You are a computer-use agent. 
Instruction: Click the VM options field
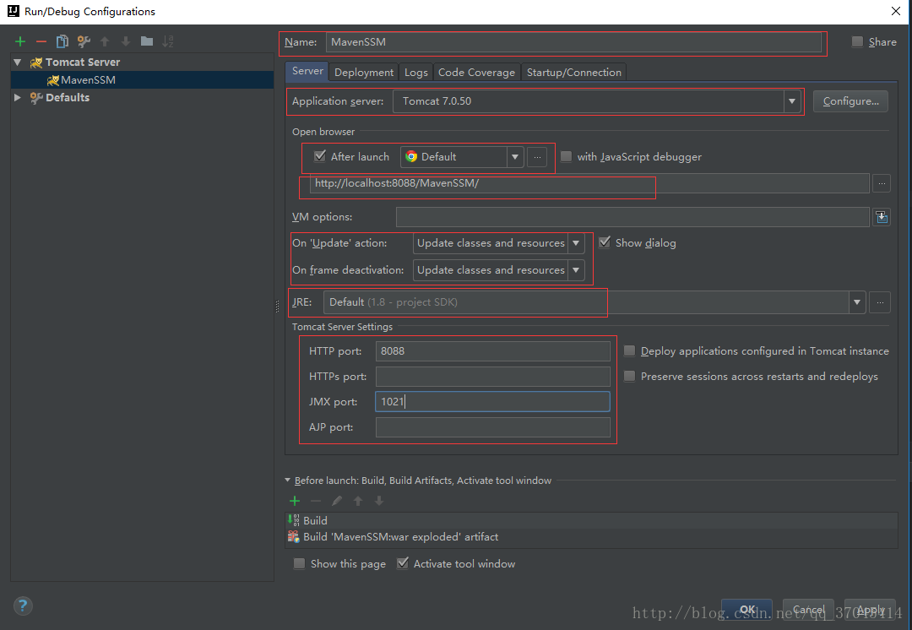click(632, 217)
